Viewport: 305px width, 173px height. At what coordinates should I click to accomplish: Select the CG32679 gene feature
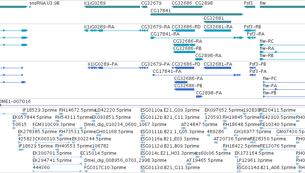[x=144, y=7]
